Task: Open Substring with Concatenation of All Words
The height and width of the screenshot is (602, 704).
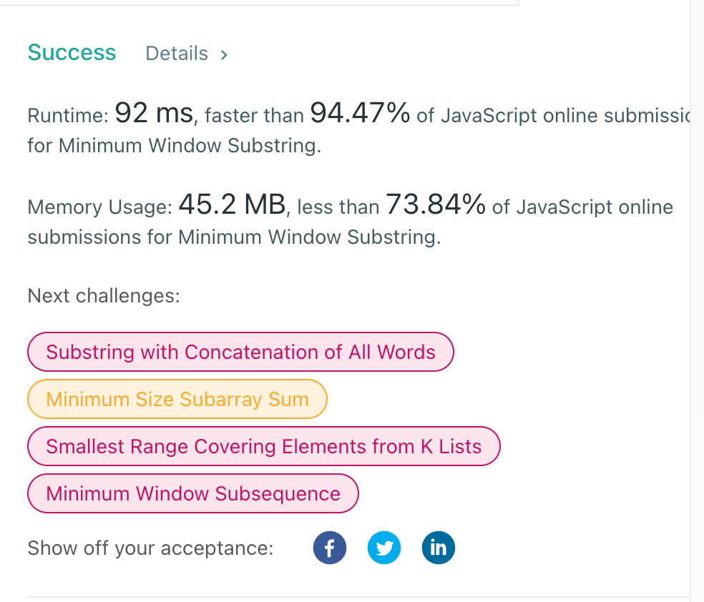Action: click(240, 352)
